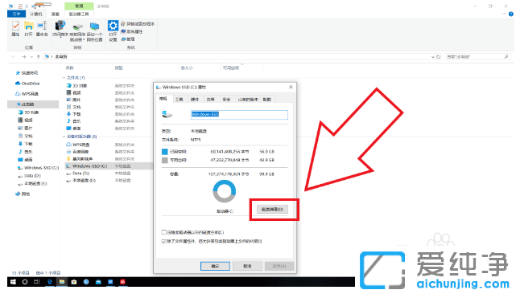Collapse the Devices and drives group
This screenshot has width=516, height=294.
pyautogui.click(x=64, y=137)
